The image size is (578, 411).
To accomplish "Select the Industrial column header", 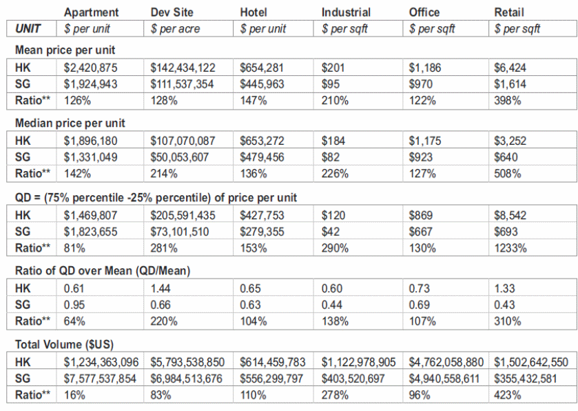I will (x=346, y=12).
